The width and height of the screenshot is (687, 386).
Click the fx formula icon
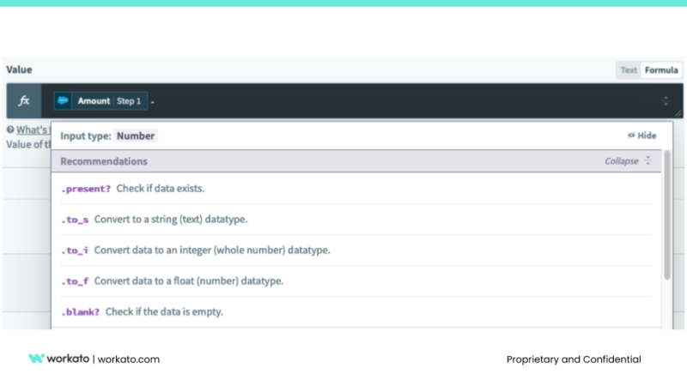24,101
